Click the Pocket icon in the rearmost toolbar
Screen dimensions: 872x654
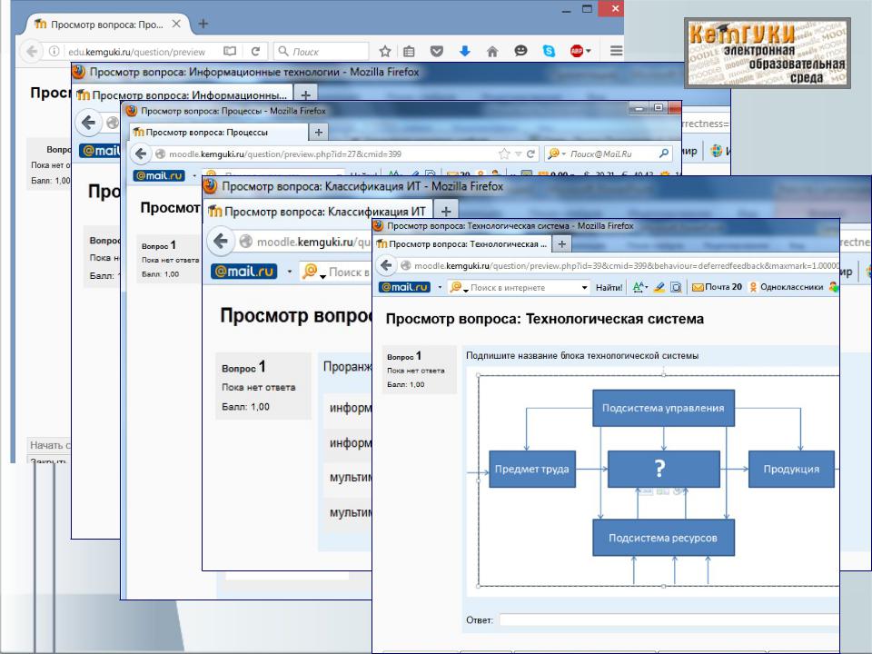click(x=437, y=51)
